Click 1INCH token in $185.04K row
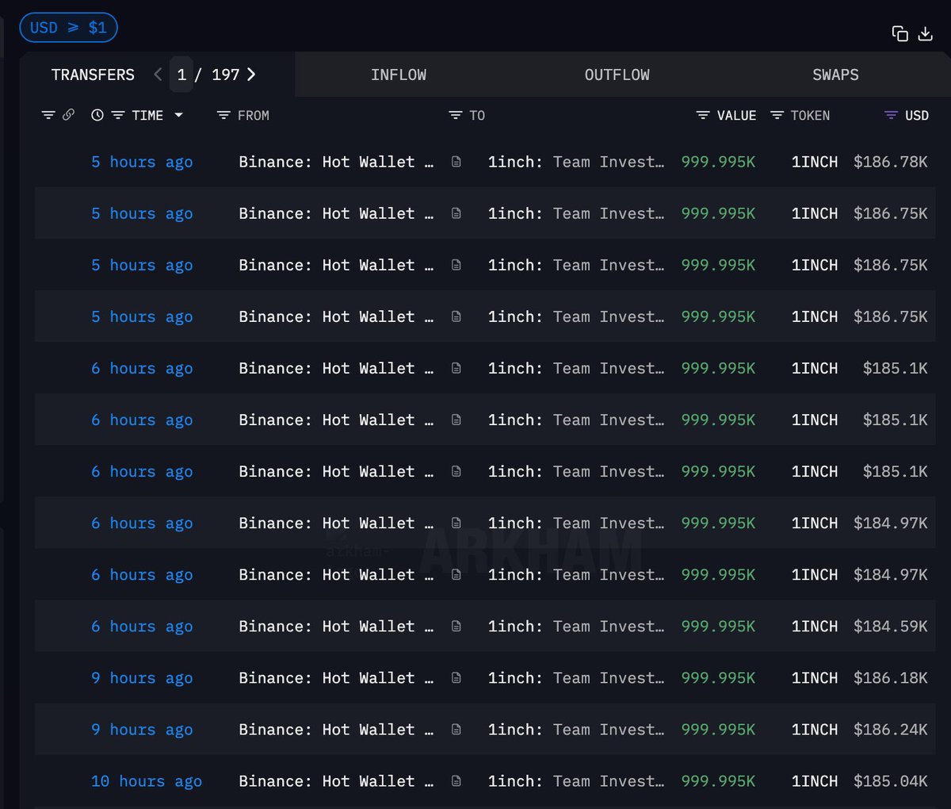Viewport: 951px width, 809px height. point(815,781)
